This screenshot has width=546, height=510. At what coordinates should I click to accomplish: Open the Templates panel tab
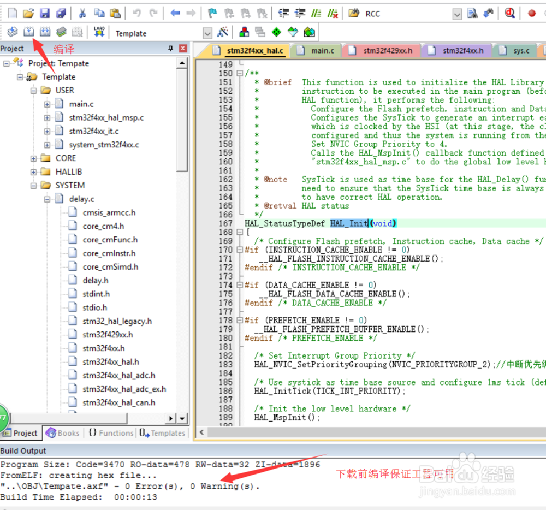click(x=162, y=433)
